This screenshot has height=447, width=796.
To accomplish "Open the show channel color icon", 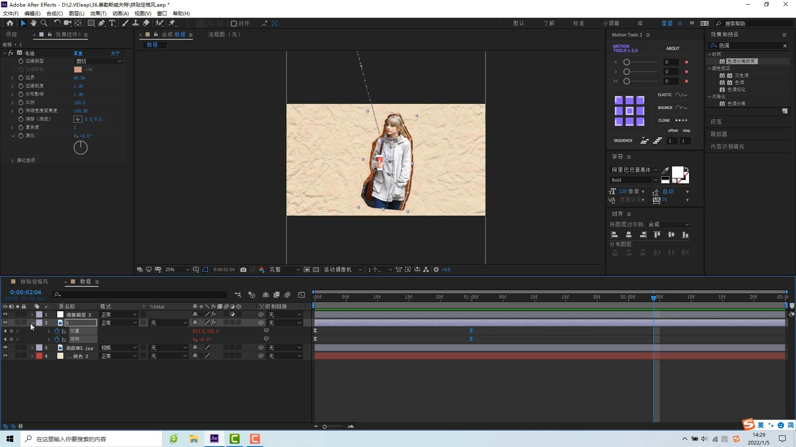I will pos(262,269).
